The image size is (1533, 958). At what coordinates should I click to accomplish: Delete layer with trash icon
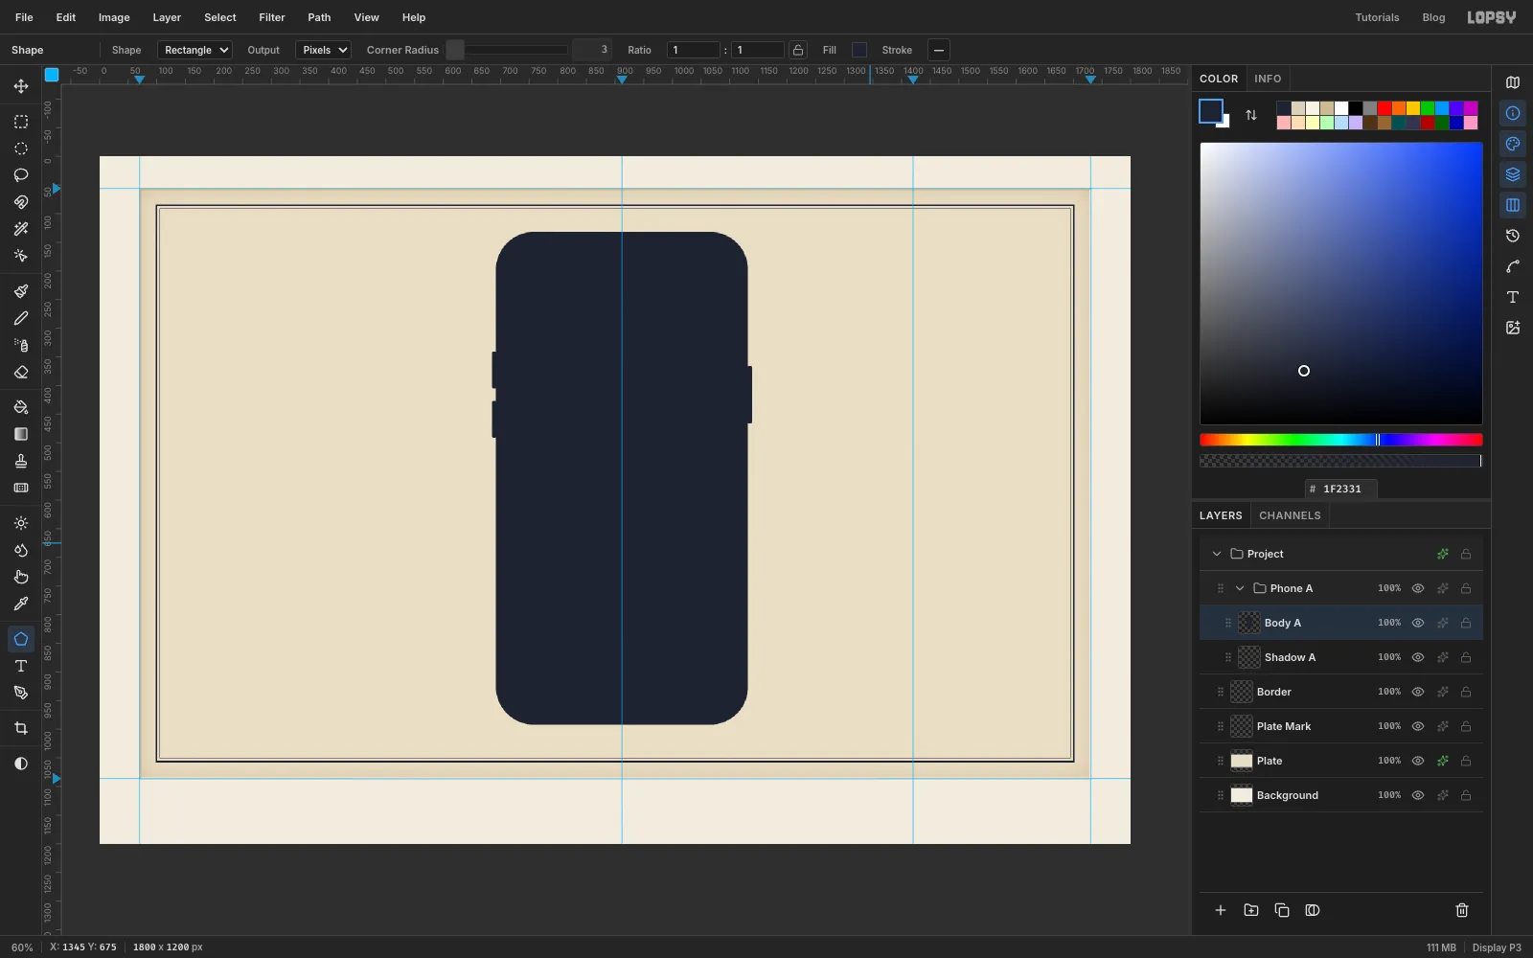coord(1462,910)
